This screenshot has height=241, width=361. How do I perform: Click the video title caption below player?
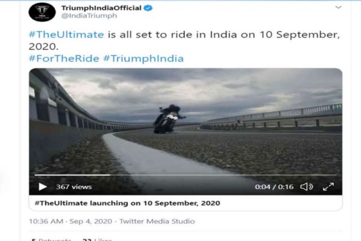click(x=127, y=203)
